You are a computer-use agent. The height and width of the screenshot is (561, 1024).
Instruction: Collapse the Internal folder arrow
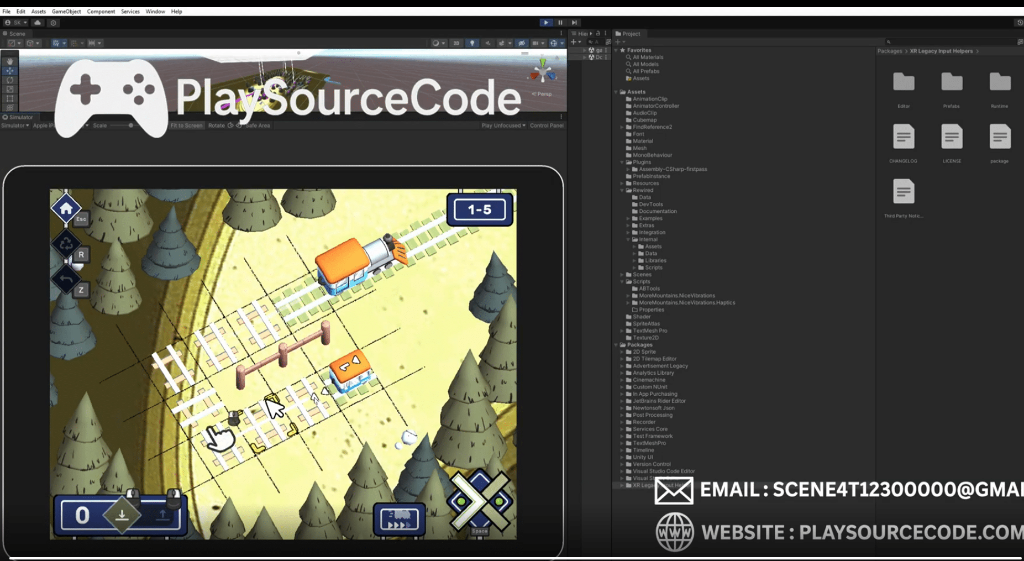[628, 239]
